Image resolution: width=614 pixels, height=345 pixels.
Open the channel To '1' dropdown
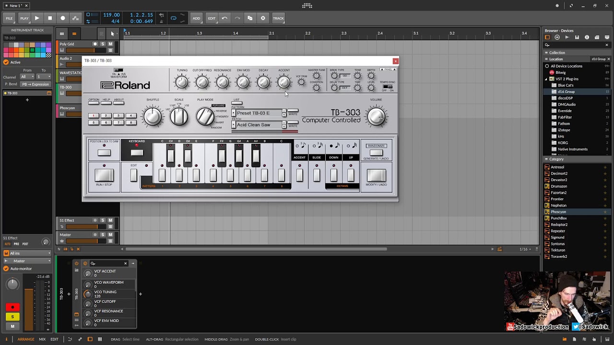44,77
